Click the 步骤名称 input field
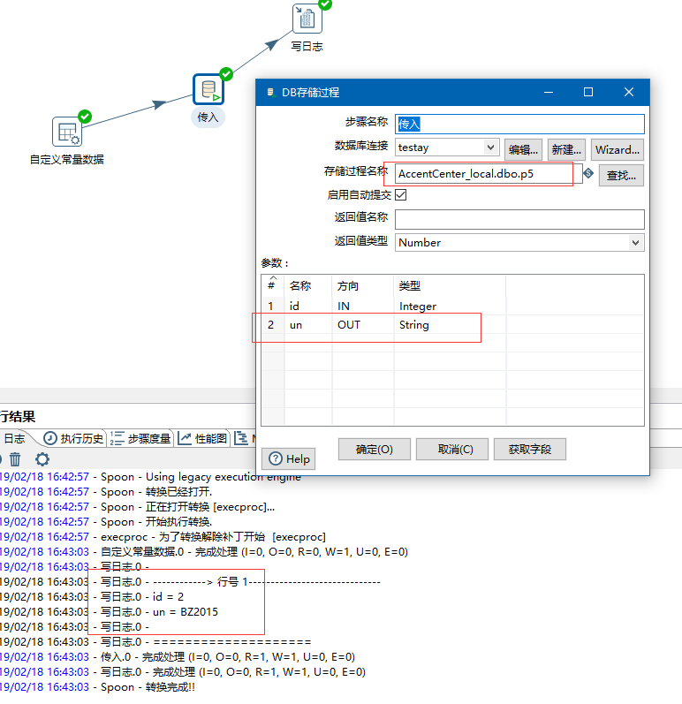 click(x=519, y=124)
